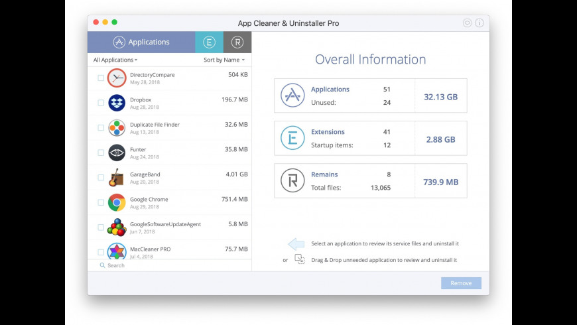This screenshot has height=325, width=577.
Task: Click the 739.9 MB remains size
Action: pyautogui.click(x=441, y=182)
